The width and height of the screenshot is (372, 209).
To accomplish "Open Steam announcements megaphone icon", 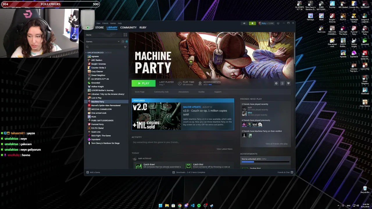I will [244, 23].
